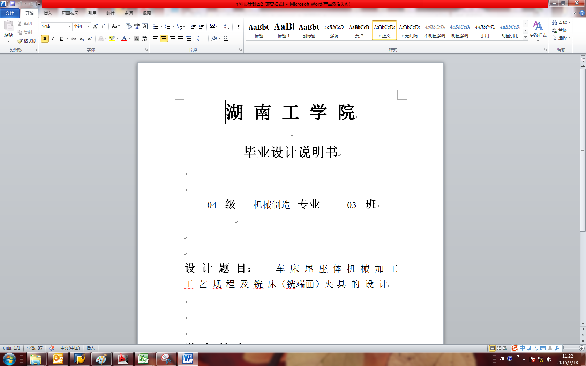Open the Change Case dropdown

coord(115,26)
